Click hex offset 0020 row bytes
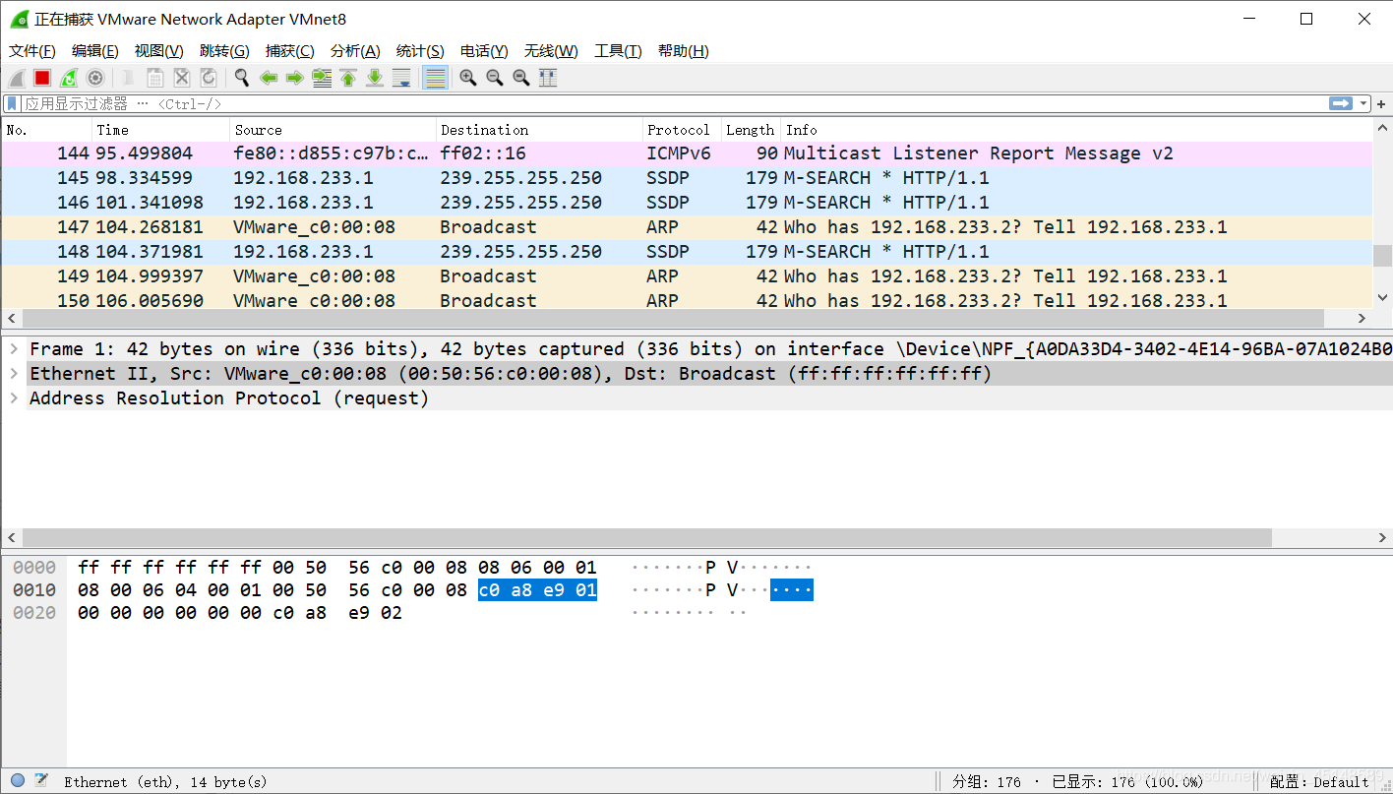Viewport: 1393px width, 794px height. (240, 613)
